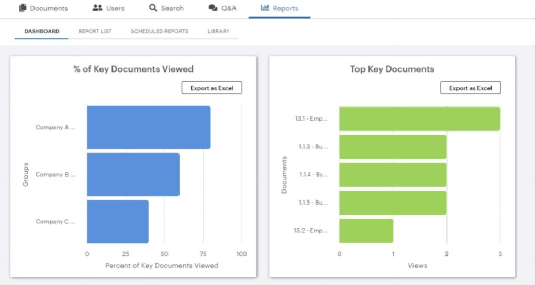Click the Company C blue bar
Viewport: 536px width, 285px height.
coord(118,222)
